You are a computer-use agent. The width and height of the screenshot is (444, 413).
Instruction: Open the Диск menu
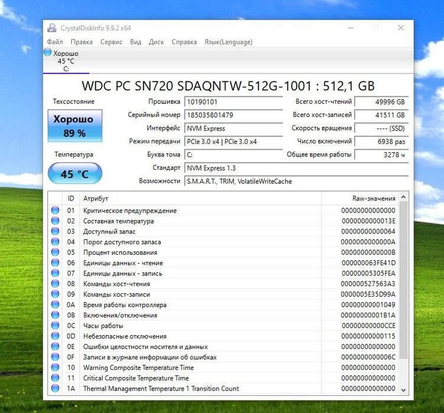[156, 42]
